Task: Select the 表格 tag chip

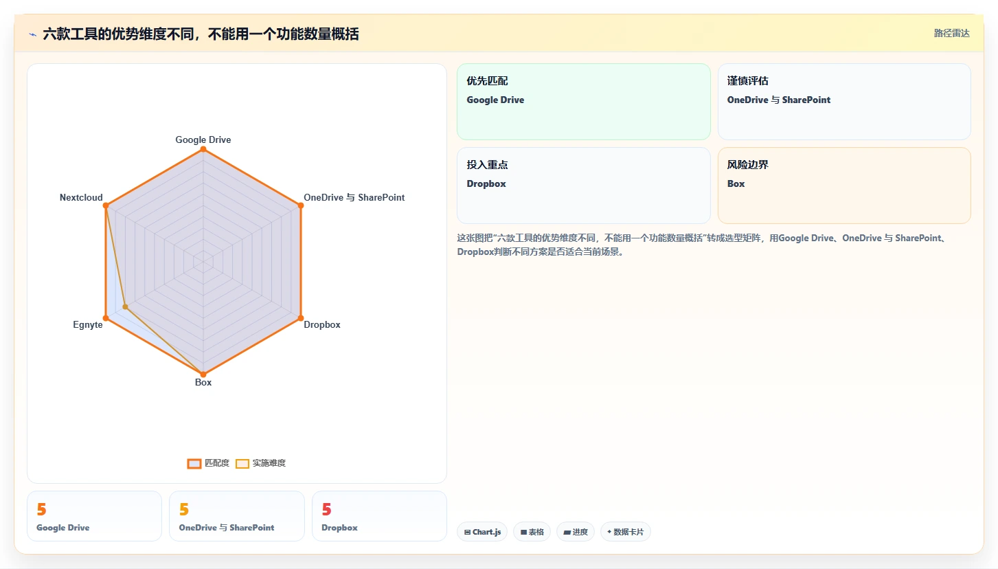Action: tap(532, 532)
